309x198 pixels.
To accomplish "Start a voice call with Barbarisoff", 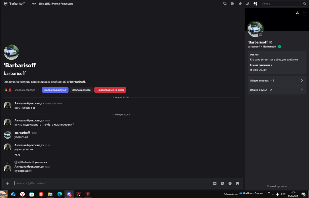I will 225,4.
